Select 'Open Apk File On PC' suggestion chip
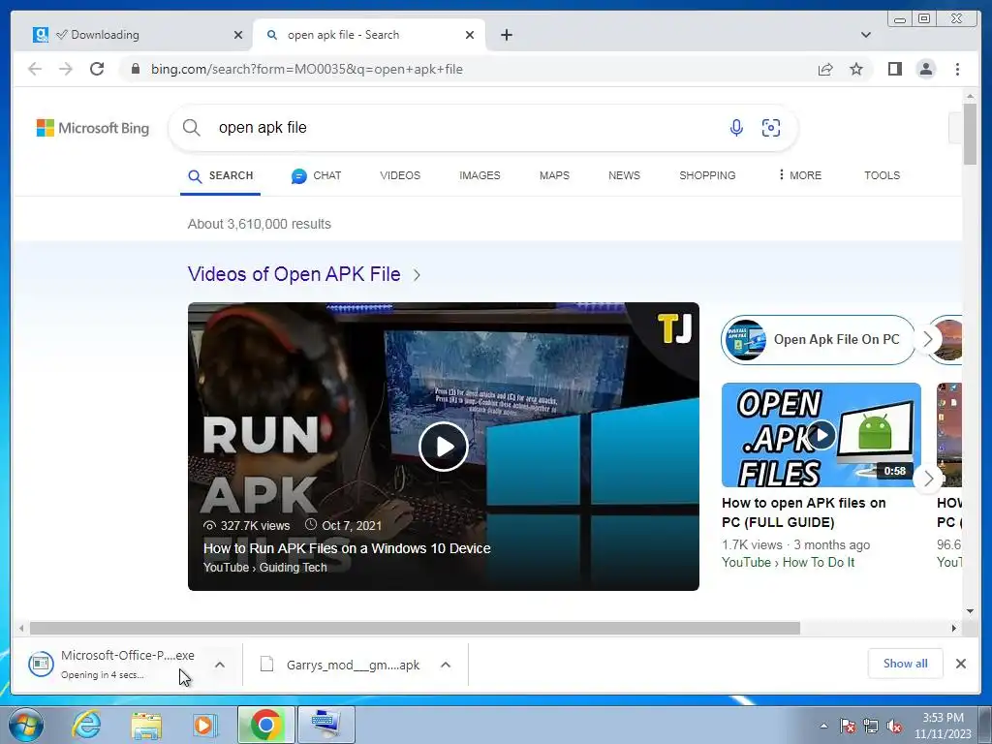 tap(818, 340)
